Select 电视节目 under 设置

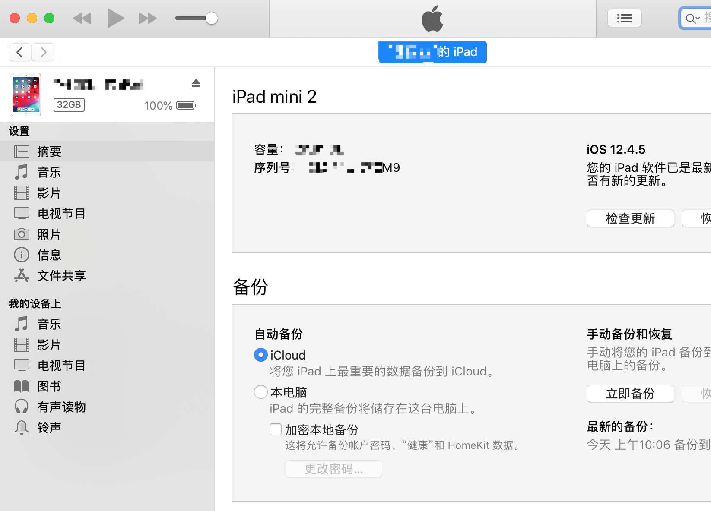(61, 213)
